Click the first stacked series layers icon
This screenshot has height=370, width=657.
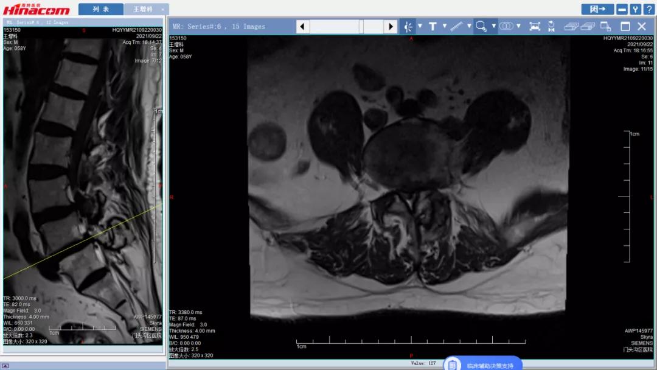click(x=571, y=26)
